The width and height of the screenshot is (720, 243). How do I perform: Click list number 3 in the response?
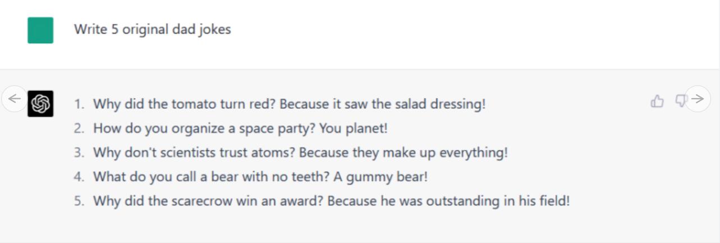coord(80,152)
